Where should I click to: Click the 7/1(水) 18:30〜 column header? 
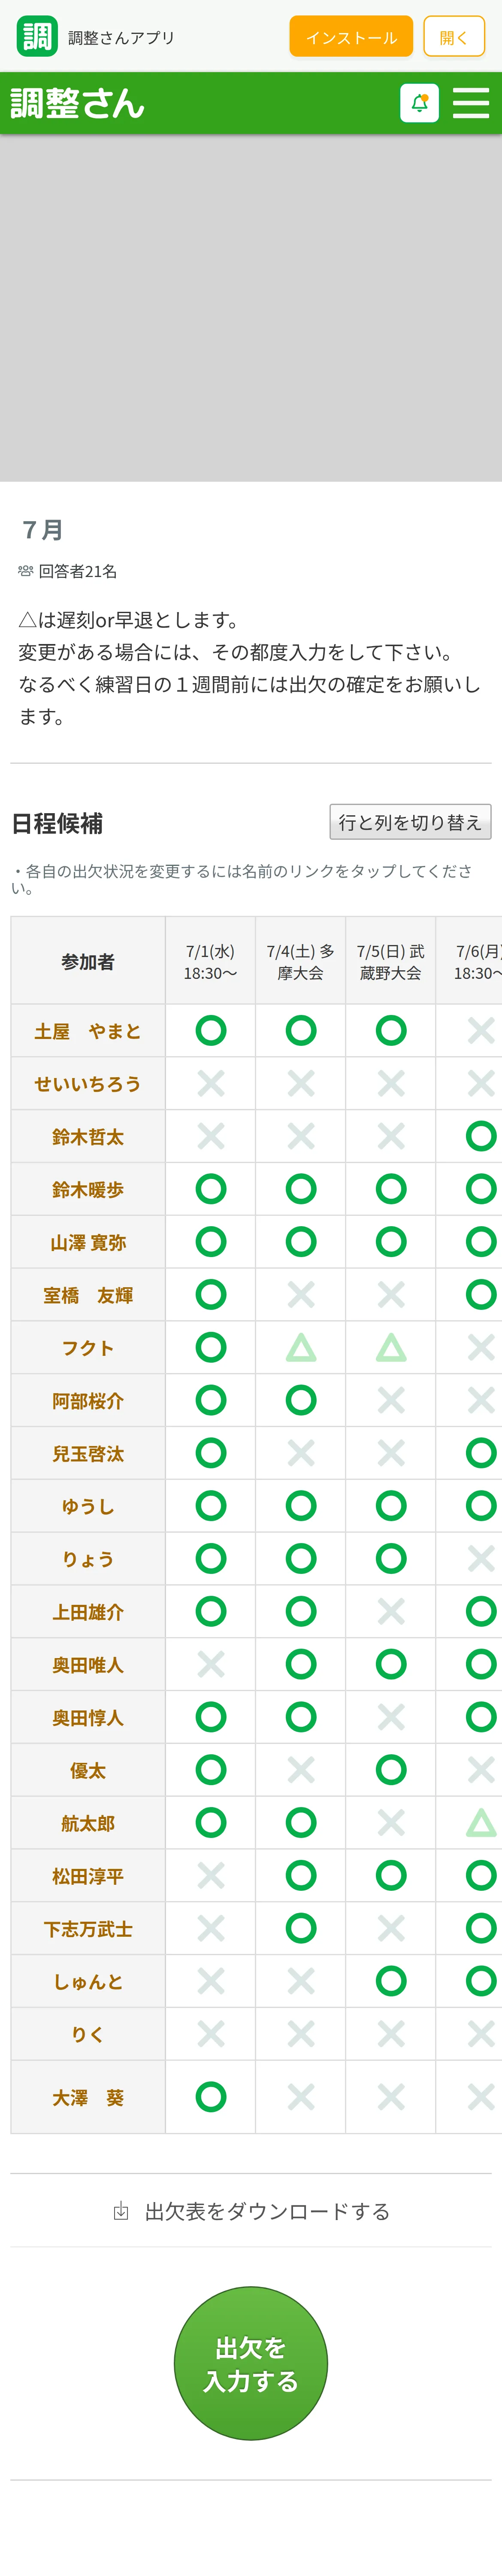point(211,962)
